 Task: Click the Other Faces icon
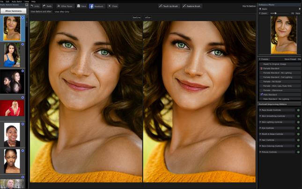click(x=59, y=6)
